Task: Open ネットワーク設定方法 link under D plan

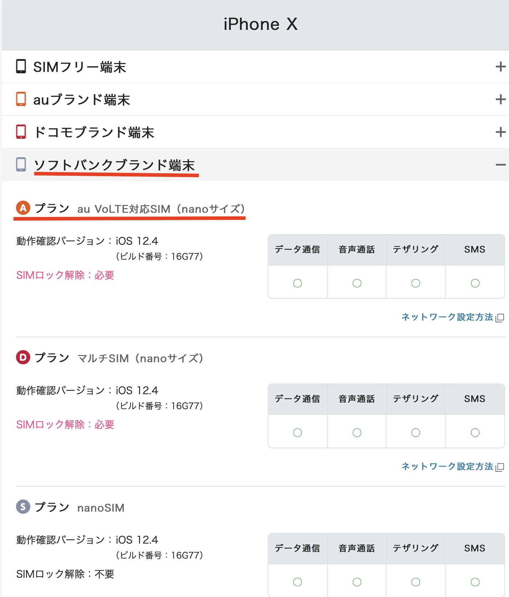Action: click(x=447, y=466)
